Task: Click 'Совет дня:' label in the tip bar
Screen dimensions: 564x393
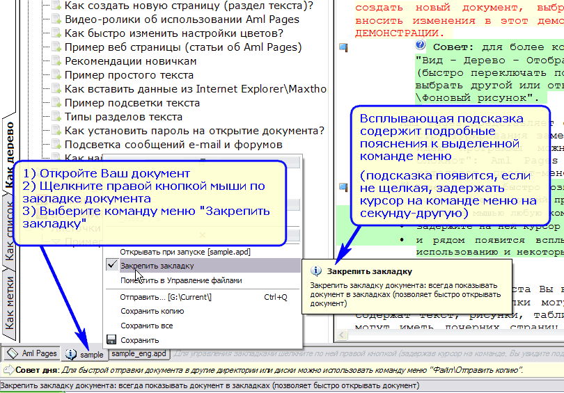Action: (x=38, y=370)
